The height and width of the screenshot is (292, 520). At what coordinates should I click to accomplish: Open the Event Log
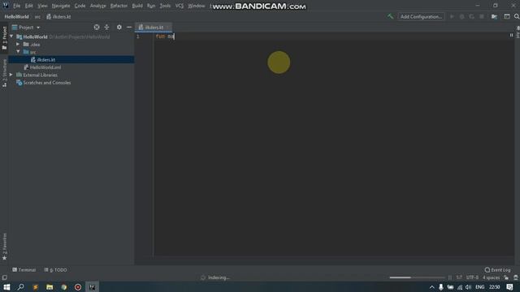[x=497, y=270]
